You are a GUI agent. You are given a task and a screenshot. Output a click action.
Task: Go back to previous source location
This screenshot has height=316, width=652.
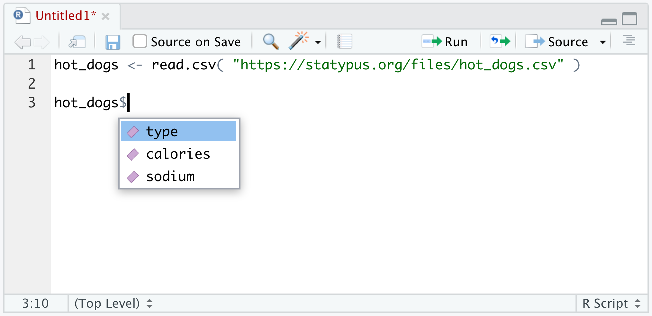23,42
